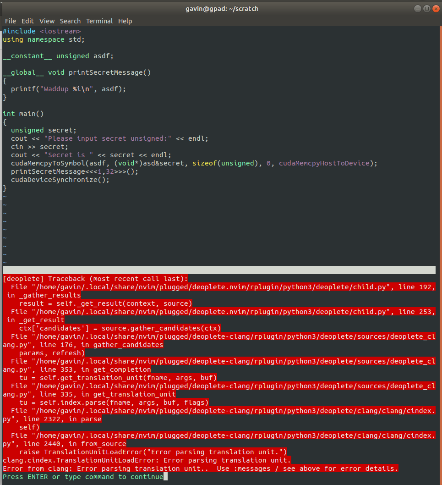
Task: Click 'tu = self.get_translation_unit(fname, args, buf)' line
Action: coord(118,378)
